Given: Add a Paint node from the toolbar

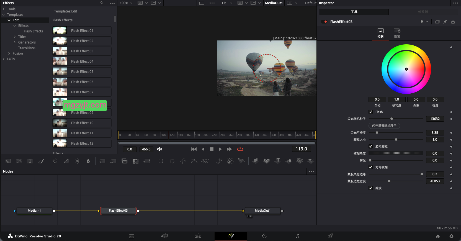Looking at the screenshot, I should coord(41,161).
